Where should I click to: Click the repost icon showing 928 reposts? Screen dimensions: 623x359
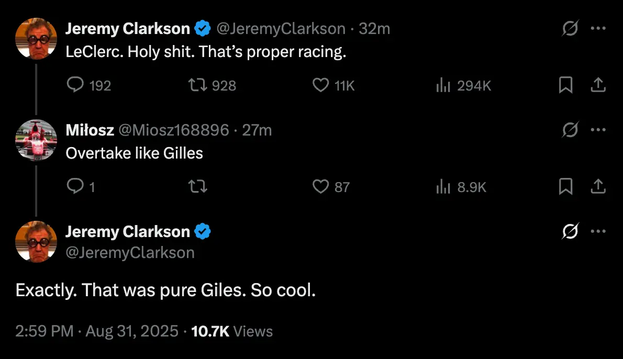tap(199, 85)
